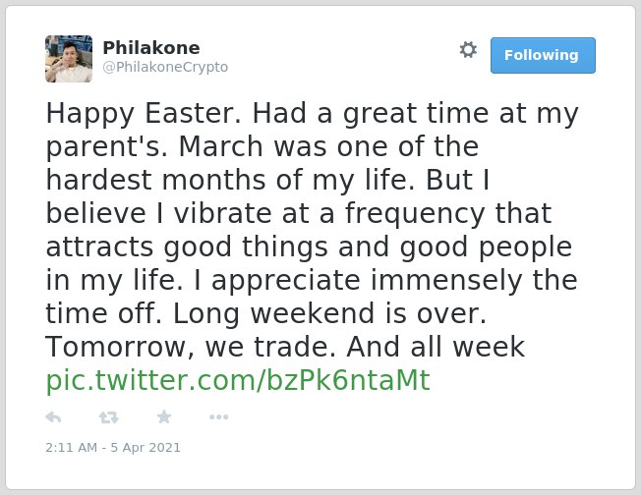The height and width of the screenshot is (495, 641).
Task: Click the Philakone display name
Action: [x=151, y=48]
